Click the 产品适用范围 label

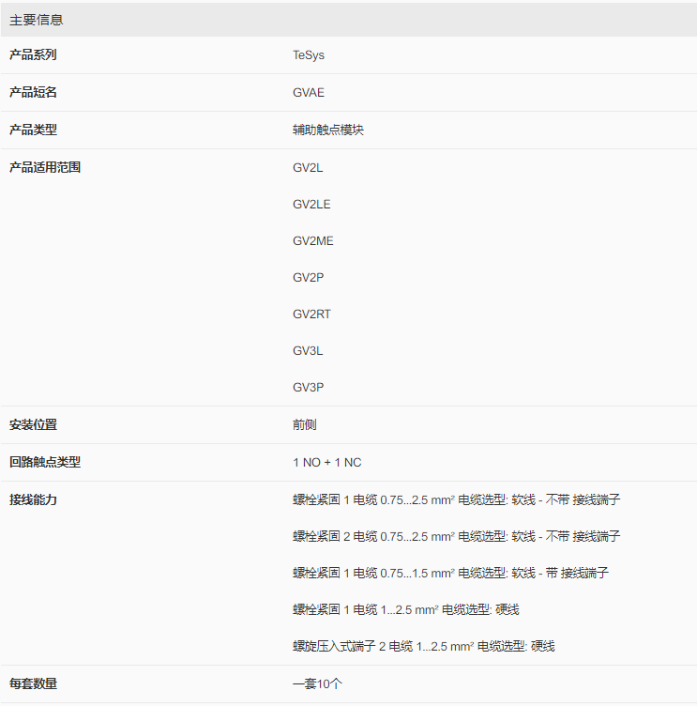click(x=44, y=167)
